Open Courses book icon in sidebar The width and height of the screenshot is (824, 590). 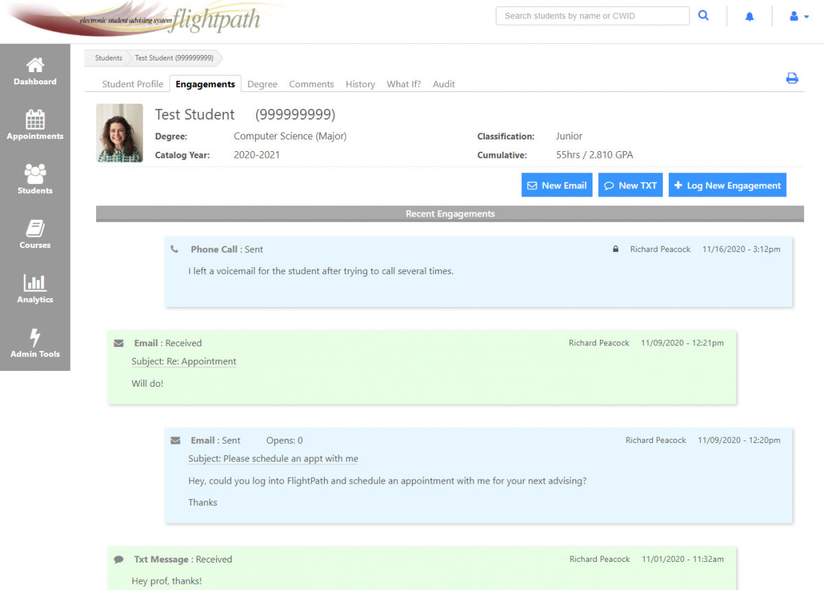coord(35,229)
